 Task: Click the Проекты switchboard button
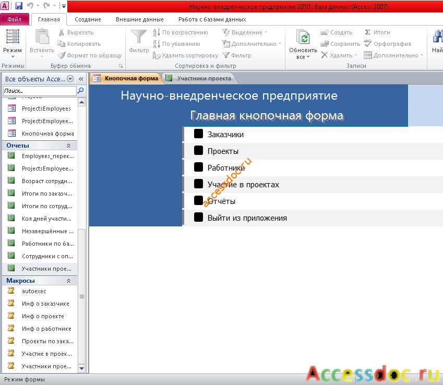coord(199,151)
